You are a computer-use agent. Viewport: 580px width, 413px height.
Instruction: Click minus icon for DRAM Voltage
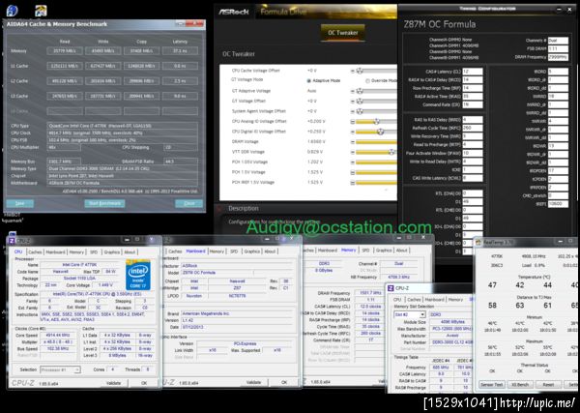point(353,142)
